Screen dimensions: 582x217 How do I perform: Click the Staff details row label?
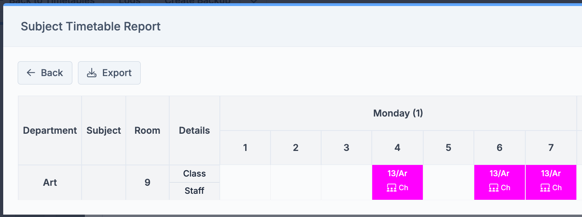(195, 191)
